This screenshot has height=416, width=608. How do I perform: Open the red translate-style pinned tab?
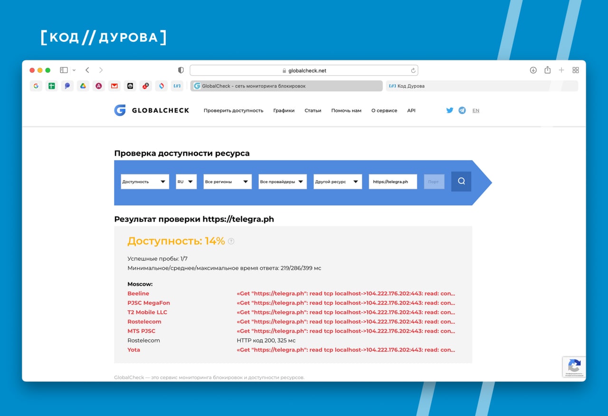[x=146, y=86]
